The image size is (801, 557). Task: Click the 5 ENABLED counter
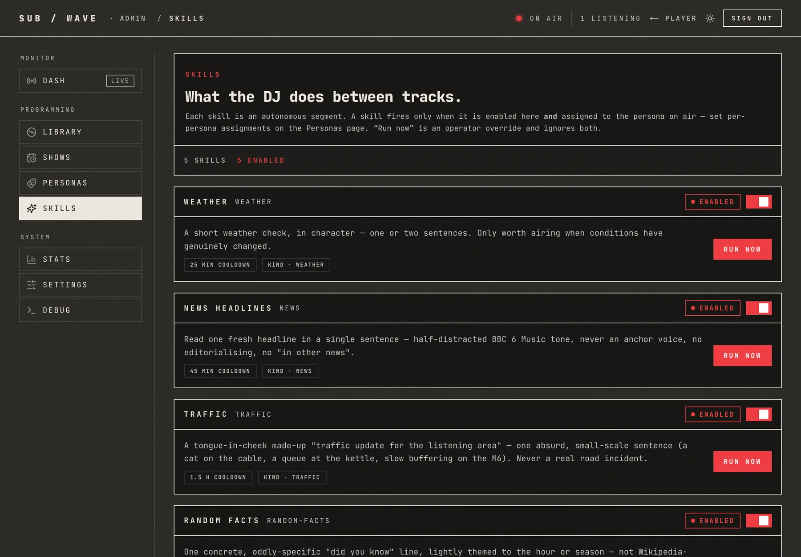(260, 160)
